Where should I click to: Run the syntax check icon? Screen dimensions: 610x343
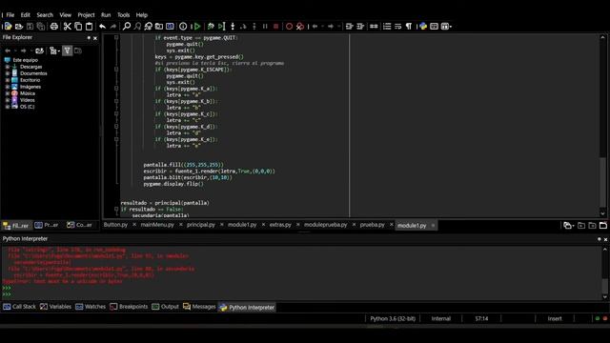(x=183, y=27)
